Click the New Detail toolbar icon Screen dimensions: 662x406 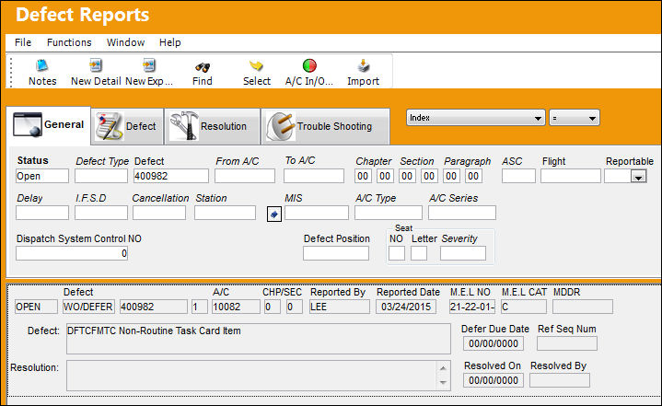[96, 65]
